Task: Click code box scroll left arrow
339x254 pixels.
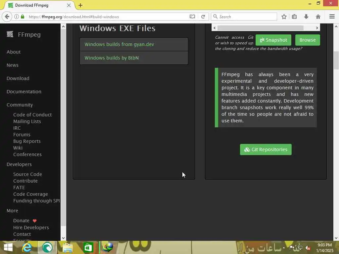Action: click(x=215, y=28)
